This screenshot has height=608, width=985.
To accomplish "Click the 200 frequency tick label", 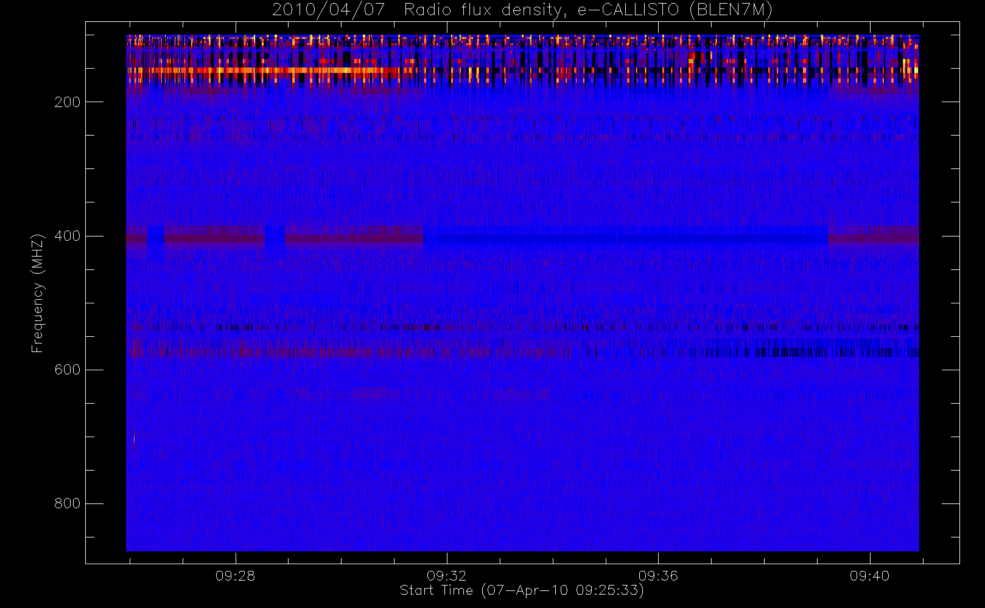I will (67, 102).
